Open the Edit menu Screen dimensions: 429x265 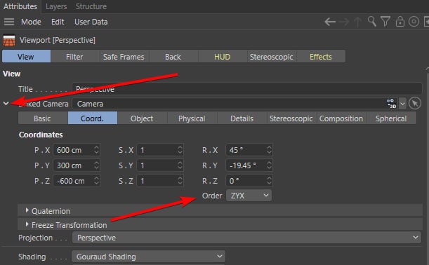coord(58,22)
